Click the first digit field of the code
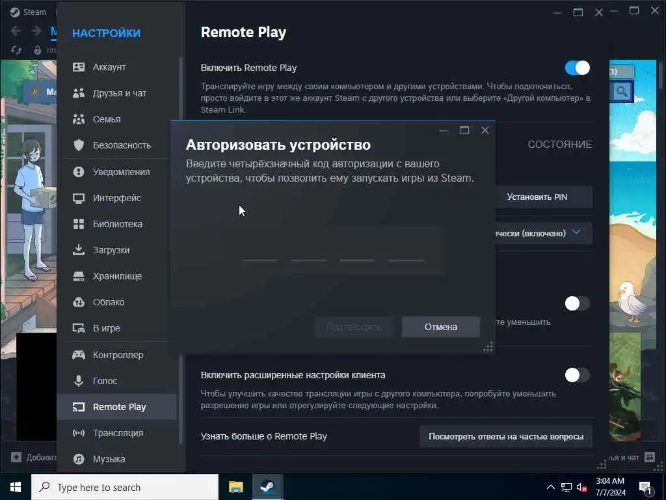 (260, 252)
